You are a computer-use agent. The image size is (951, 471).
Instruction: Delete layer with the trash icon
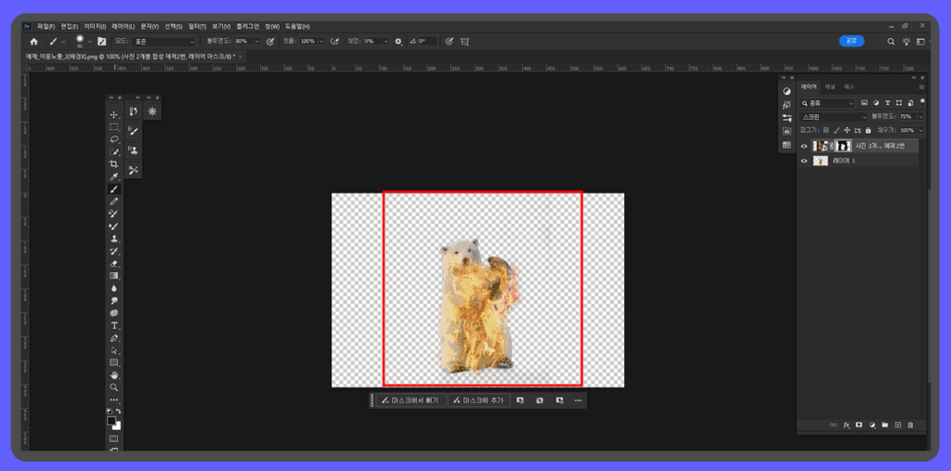click(910, 425)
